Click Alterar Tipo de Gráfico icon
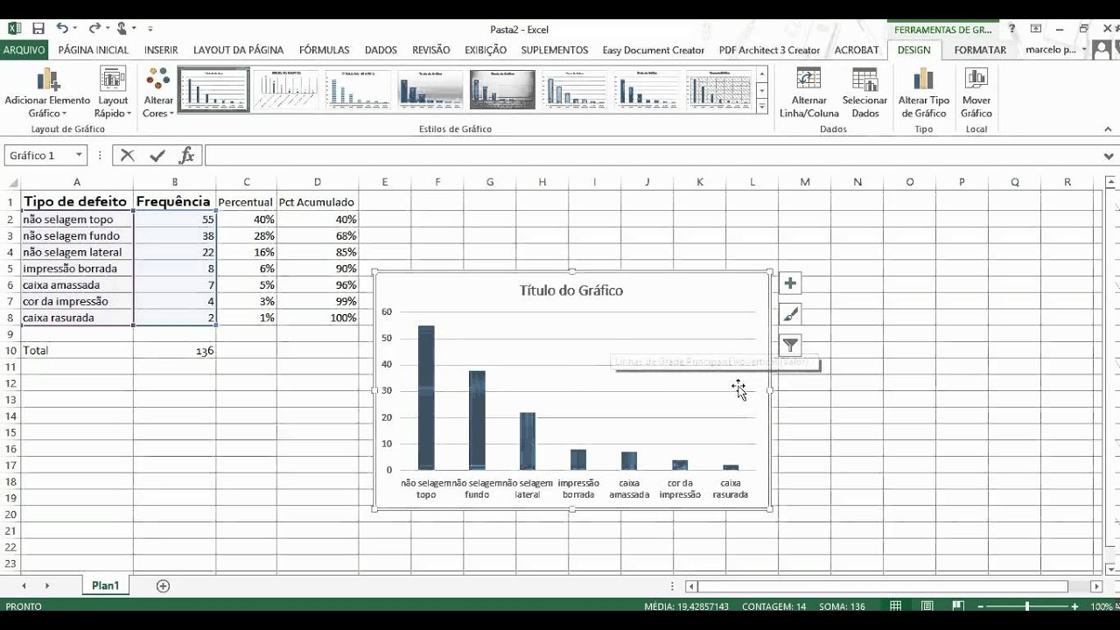The image size is (1120, 630). 924,93
